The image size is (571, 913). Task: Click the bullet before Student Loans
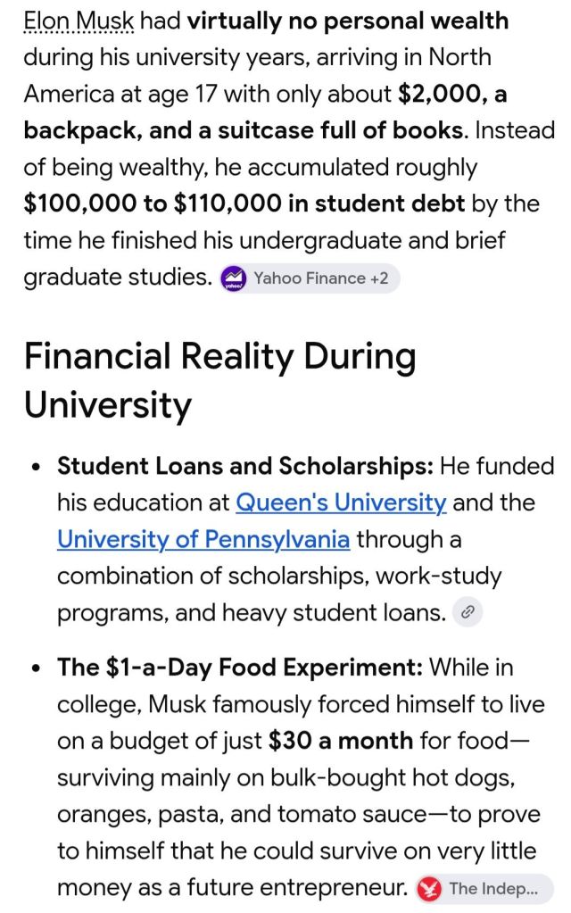pyautogui.click(x=37, y=467)
